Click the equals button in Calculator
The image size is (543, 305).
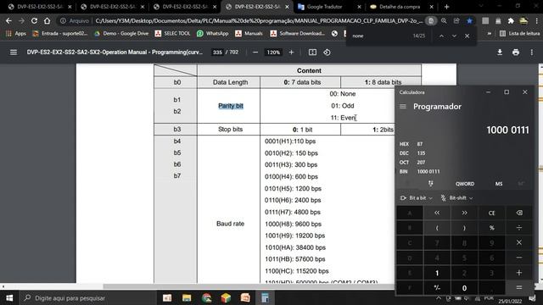[518, 287]
